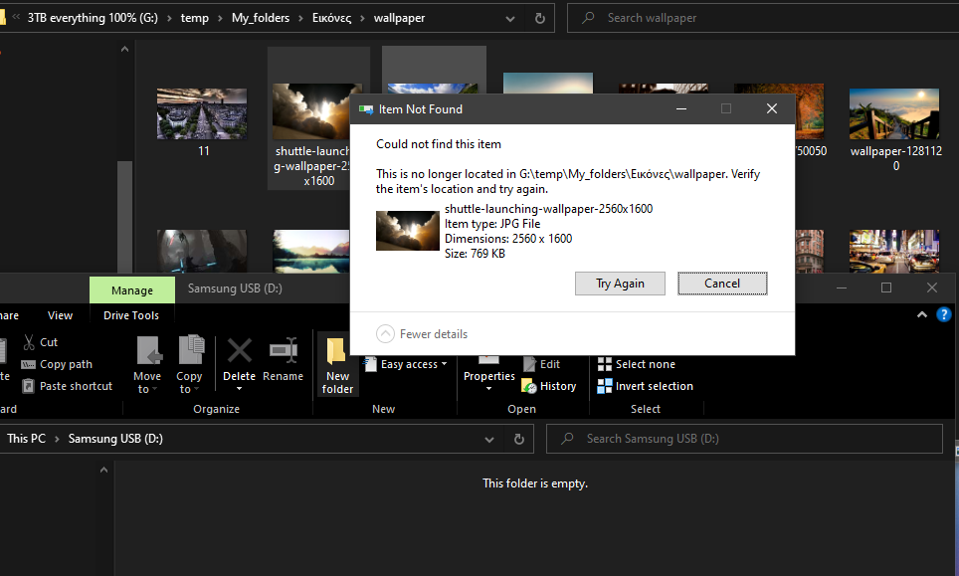The image size is (959, 576).
Task: Click the Εικόνες breadcrumb segment
Action: tap(332, 18)
